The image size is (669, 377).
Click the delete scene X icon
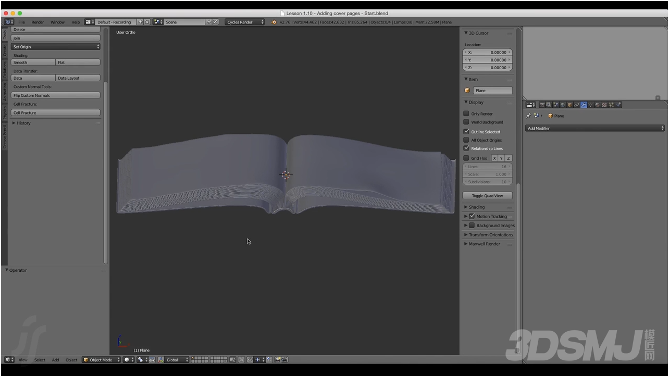point(215,22)
